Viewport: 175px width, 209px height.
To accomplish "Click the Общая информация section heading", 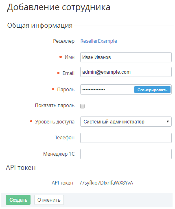I will [x=40, y=25].
